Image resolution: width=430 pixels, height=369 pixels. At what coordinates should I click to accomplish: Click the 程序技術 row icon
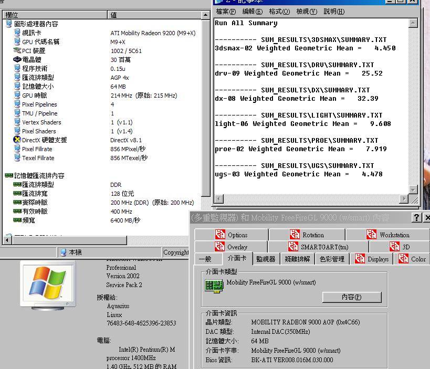(17, 68)
